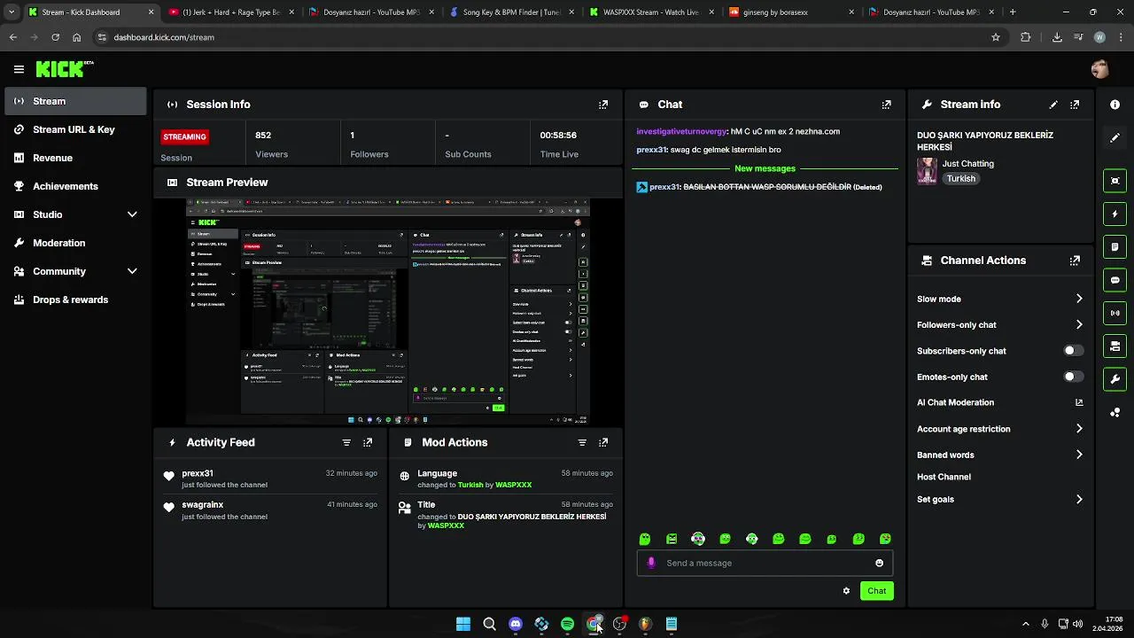The width and height of the screenshot is (1134, 638).
Task: Insert the angry square green emote
Action: (672, 539)
